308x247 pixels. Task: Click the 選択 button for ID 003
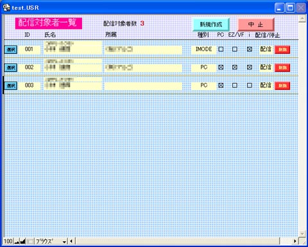coord(11,86)
